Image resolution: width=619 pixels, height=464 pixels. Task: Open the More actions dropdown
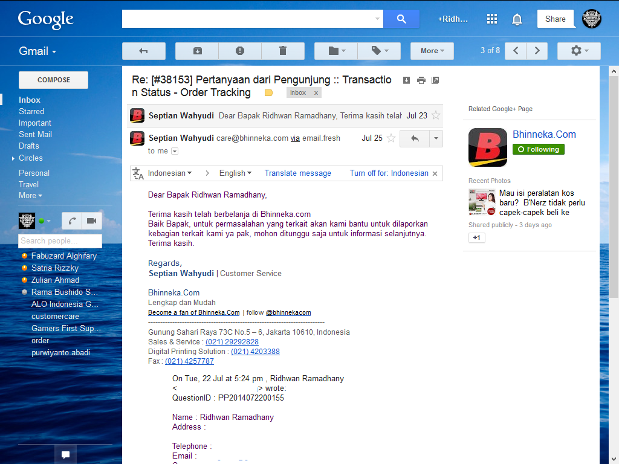tap(432, 51)
